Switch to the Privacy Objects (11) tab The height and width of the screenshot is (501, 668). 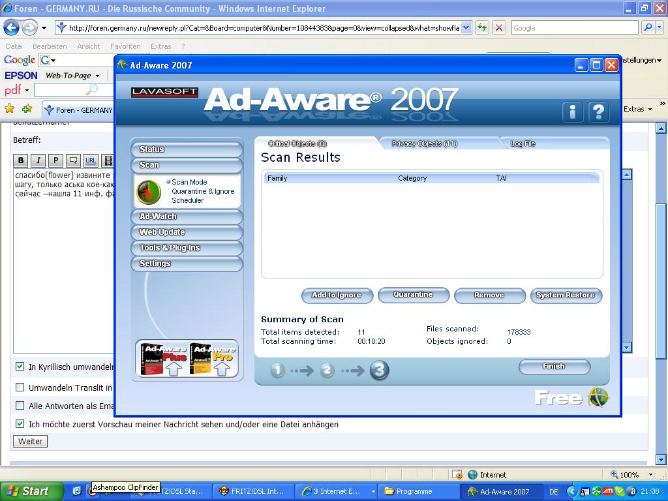pyautogui.click(x=424, y=144)
